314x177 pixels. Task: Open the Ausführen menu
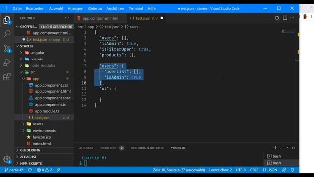coord(115,9)
